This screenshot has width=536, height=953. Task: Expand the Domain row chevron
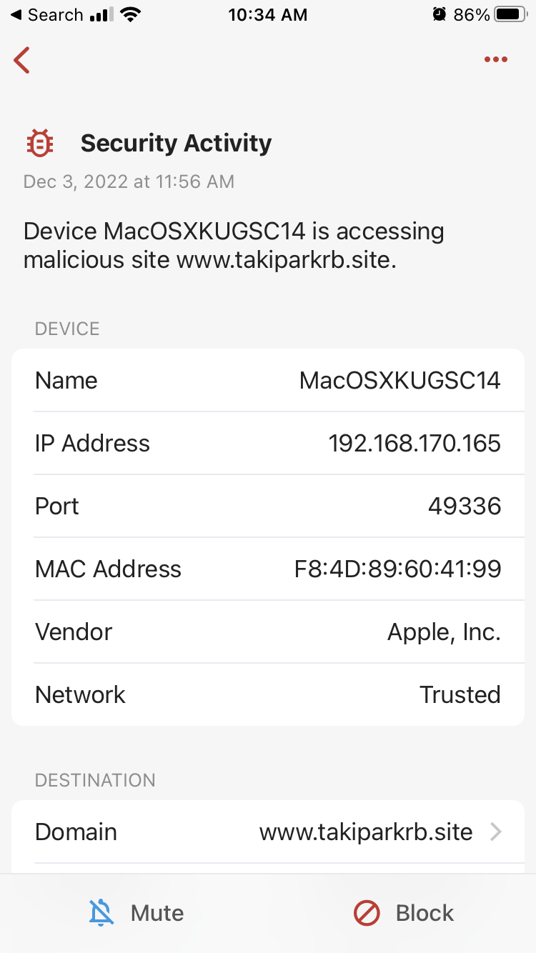tap(496, 832)
